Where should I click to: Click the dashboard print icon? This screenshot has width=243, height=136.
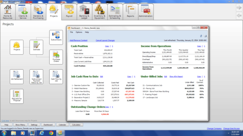click(x=205, y=36)
